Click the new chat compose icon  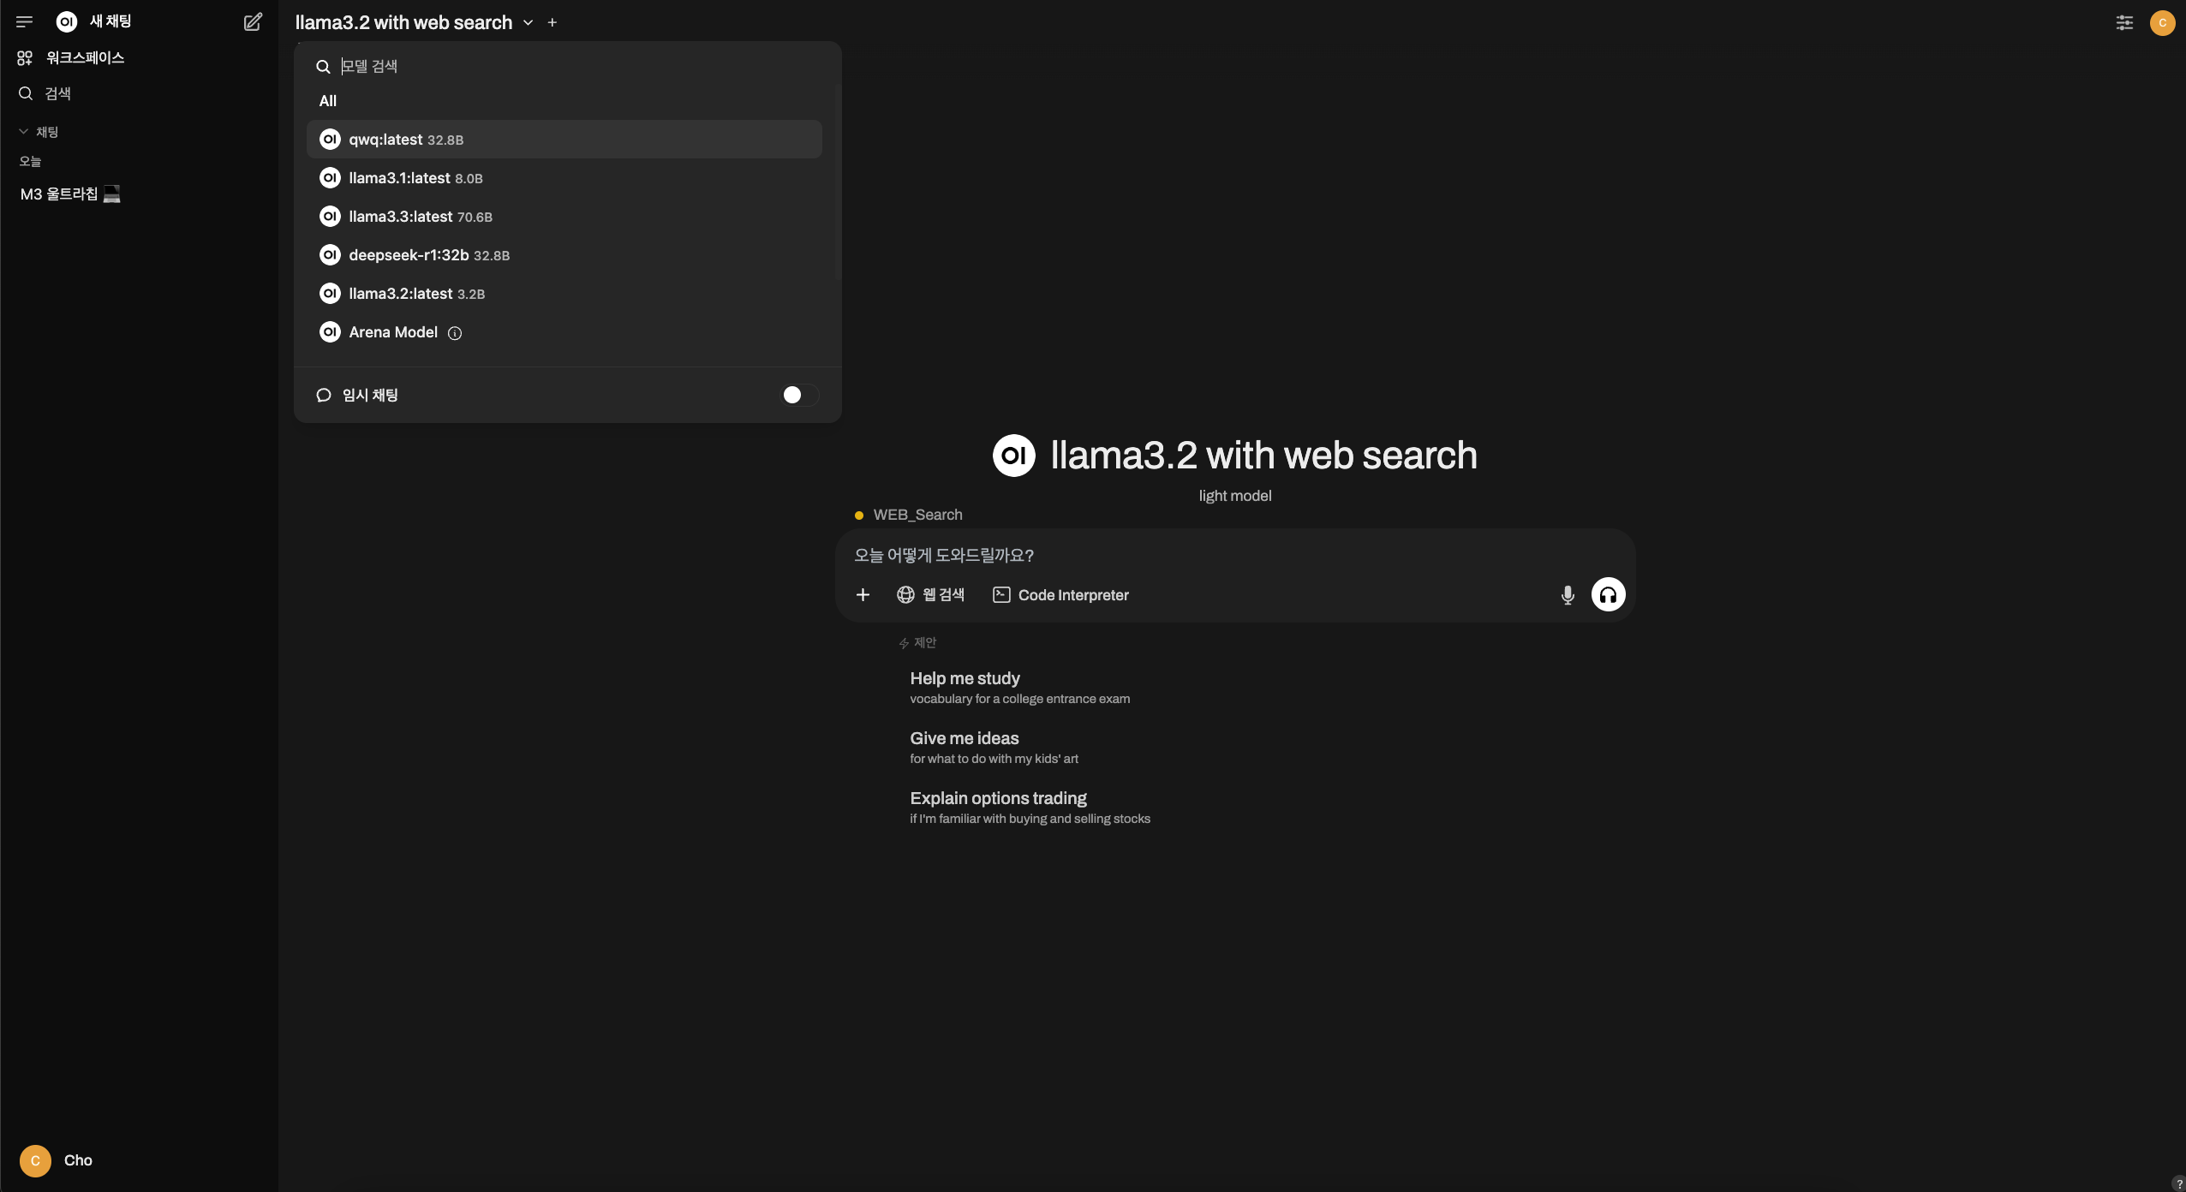[253, 22]
